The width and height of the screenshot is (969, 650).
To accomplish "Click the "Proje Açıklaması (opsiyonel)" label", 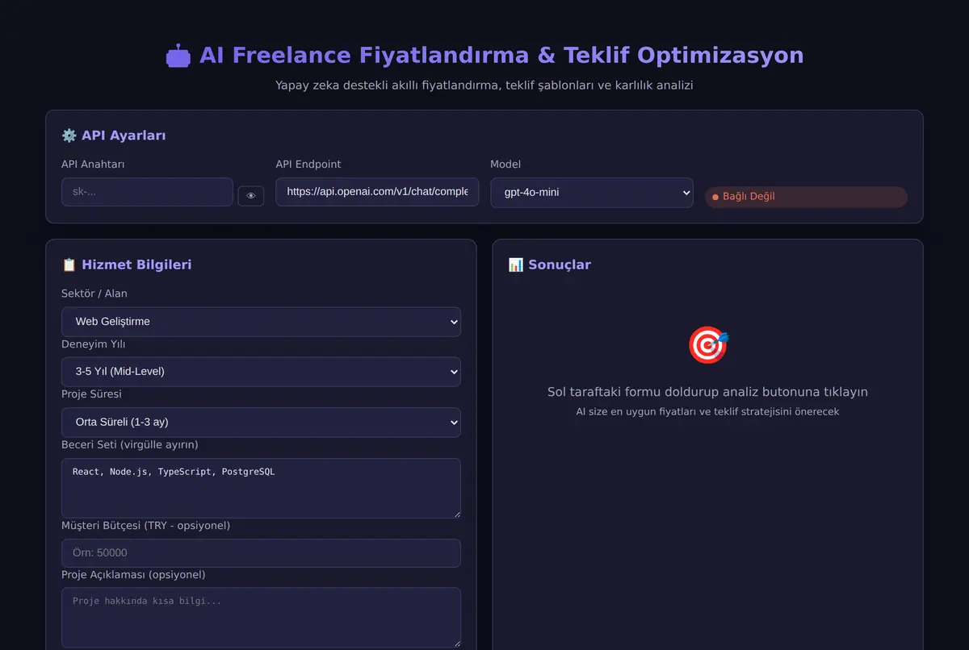I will tap(133, 575).
